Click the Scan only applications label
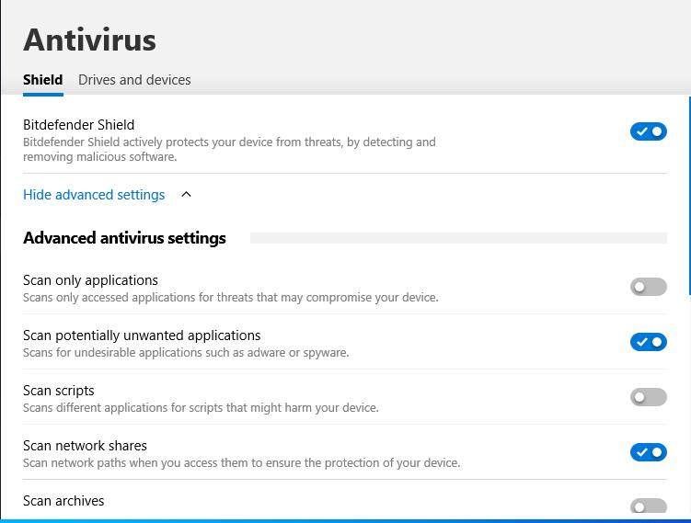This screenshot has width=691, height=523. (x=90, y=280)
